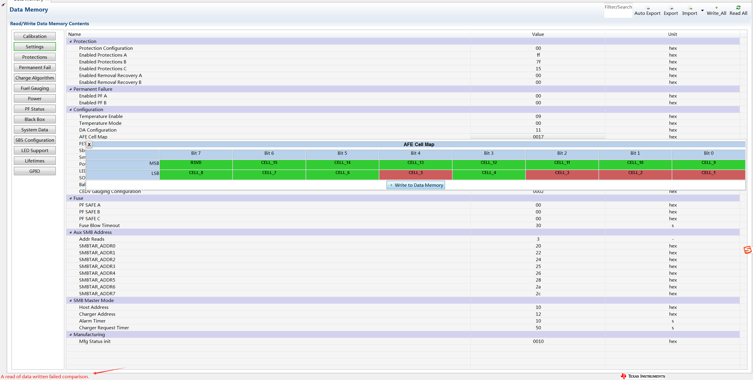The width and height of the screenshot is (753, 380).
Task: Click the Write_All green arrow icon
Action: pos(716,8)
